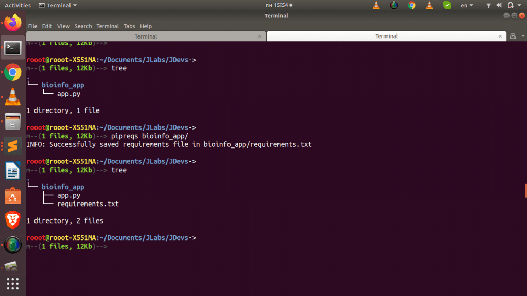527x296 pixels.
Task: Open the Search menu
Action: click(83, 26)
